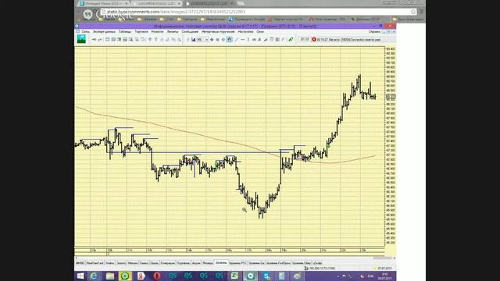The width and height of the screenshot is (500, 281).
Task: Switch to the Уровни РТС tab
Action: [237, 263]
